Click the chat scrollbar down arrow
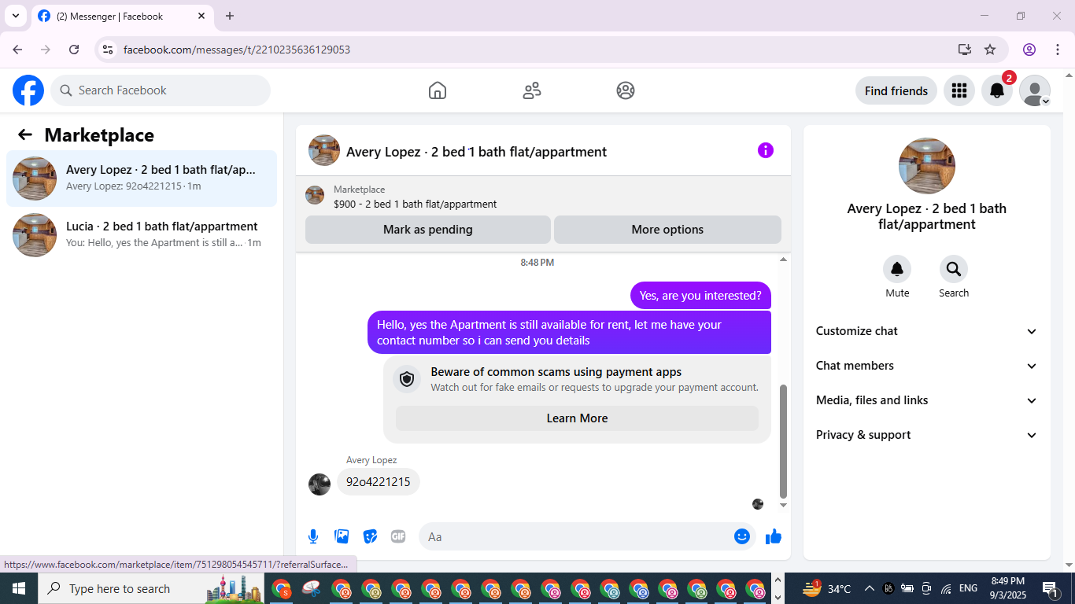 pyautogui.click(x=783, y=505)
